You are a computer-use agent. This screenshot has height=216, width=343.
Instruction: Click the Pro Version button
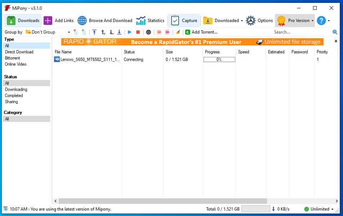[293, 21]
